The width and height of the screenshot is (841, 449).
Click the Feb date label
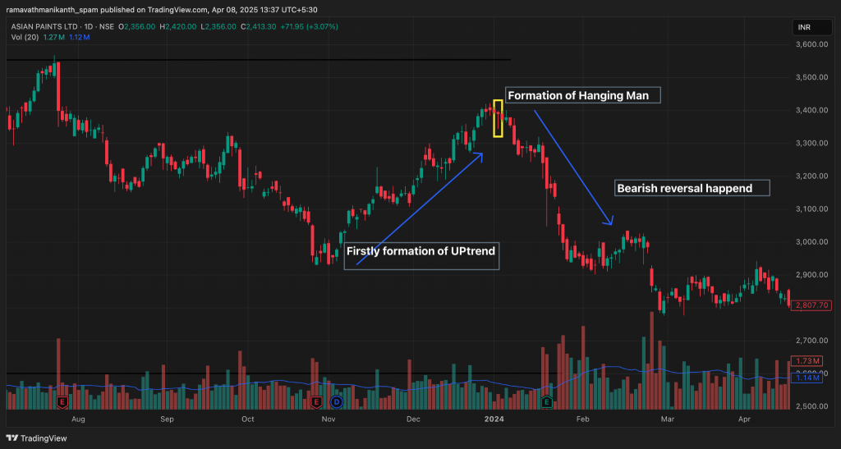coord(582,419)
